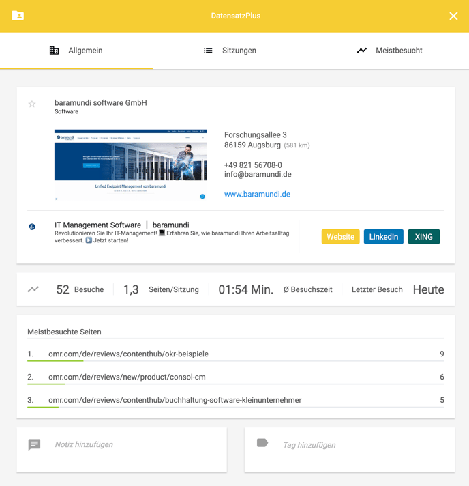Mark baramundi software GmbH as favorite star
Screen dimensions: 469x486
click(x=32, y=104)
